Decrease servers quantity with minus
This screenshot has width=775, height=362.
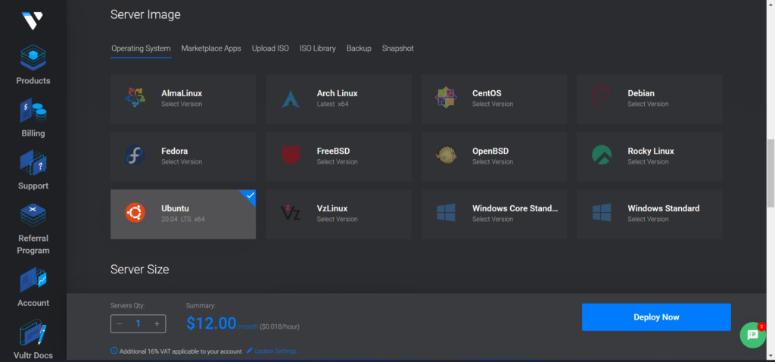(x=120, y=324)
